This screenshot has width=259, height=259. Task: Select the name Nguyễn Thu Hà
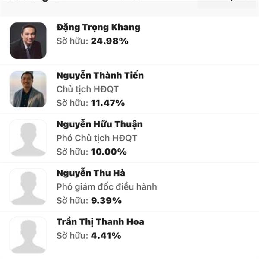tap(91, 173)
